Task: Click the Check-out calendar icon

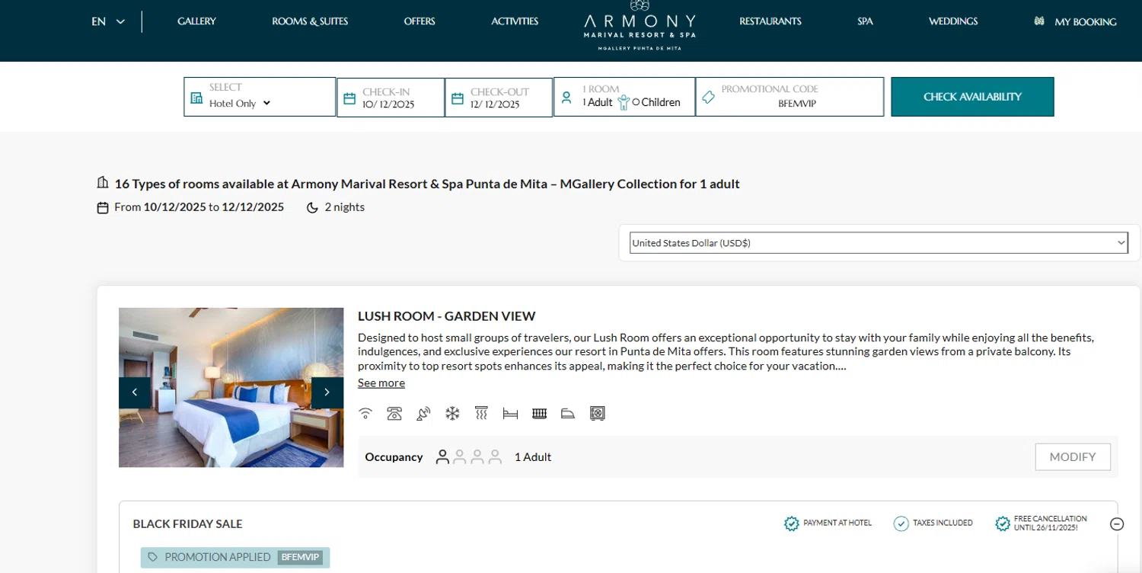Action: click(x=458, y=98)
